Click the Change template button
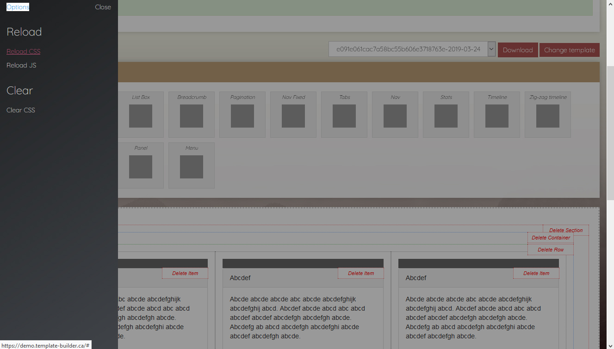 pyautogui.click(x=569, y=50)
